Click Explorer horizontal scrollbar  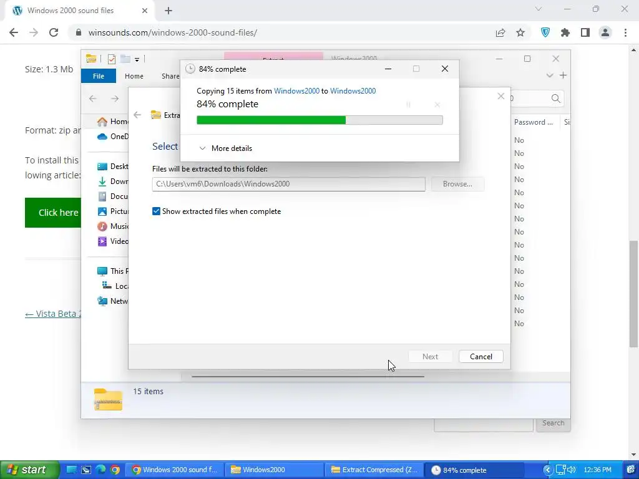coord(308,376)
